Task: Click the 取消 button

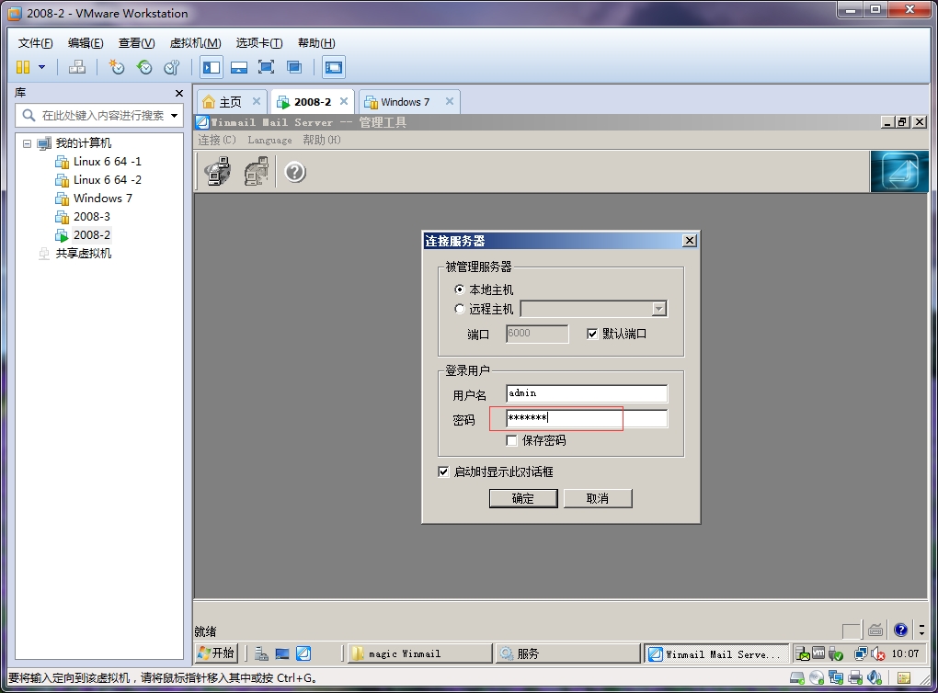Action: point(598,499)
